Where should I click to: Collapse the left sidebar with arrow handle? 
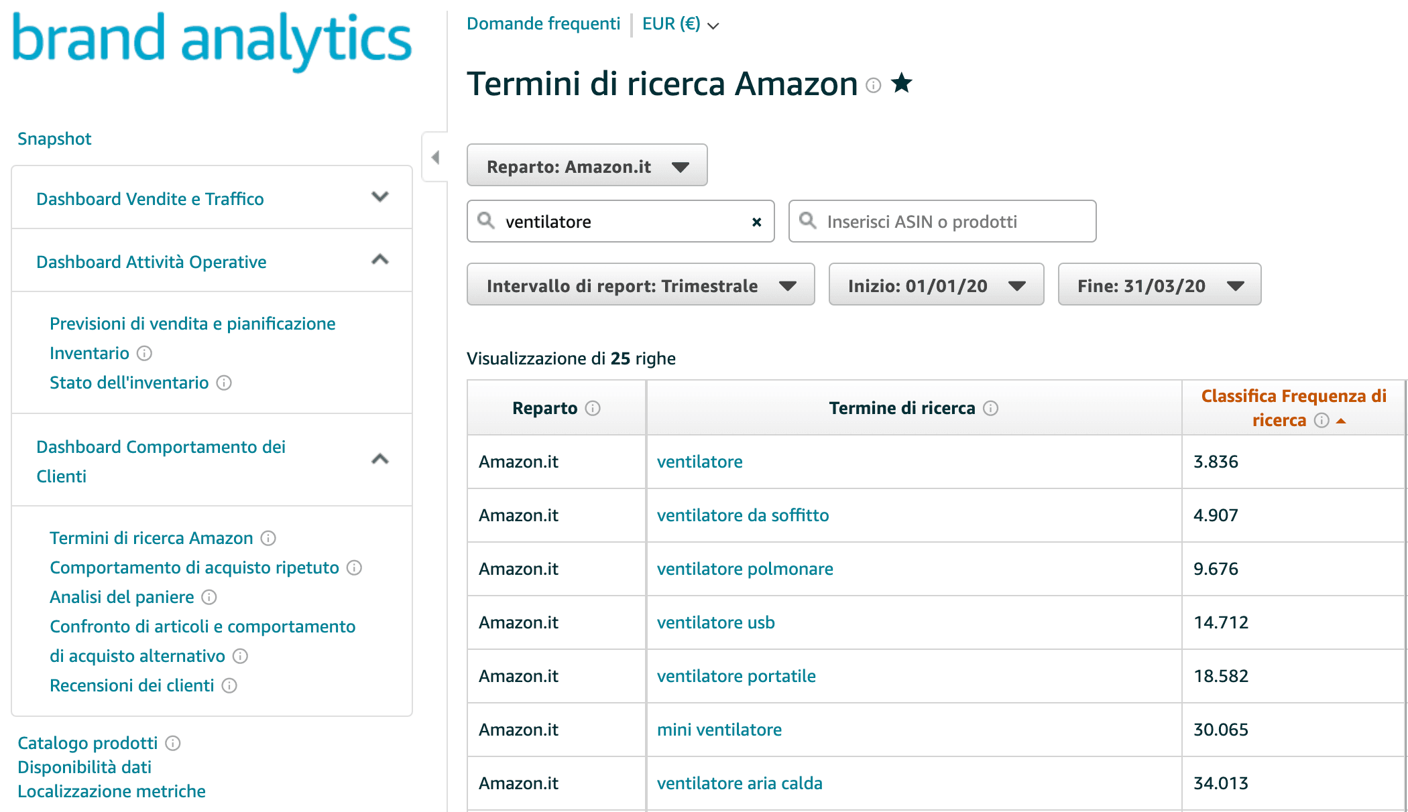pos(435,157)
